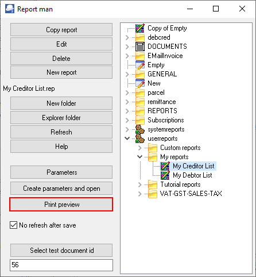
Task: Expand the GENERAL folder node
Action: (127, 74)
